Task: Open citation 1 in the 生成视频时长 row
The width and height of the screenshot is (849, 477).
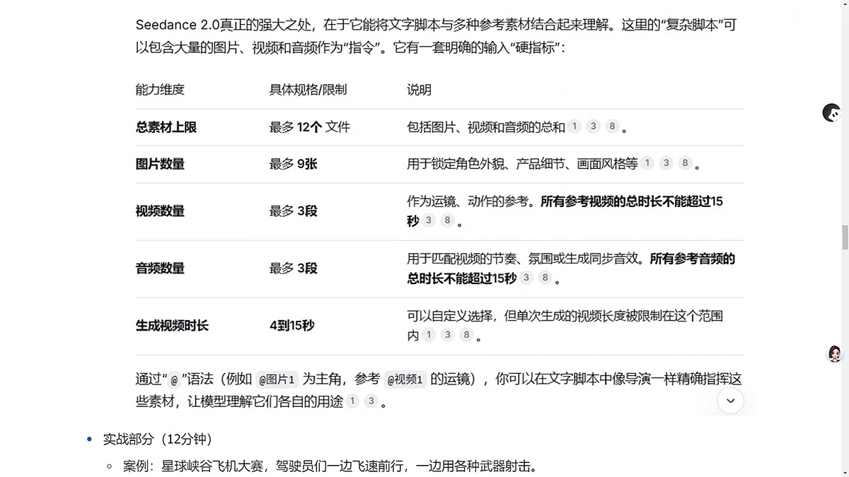Action: pyautogui.click(x=429, y=336)
